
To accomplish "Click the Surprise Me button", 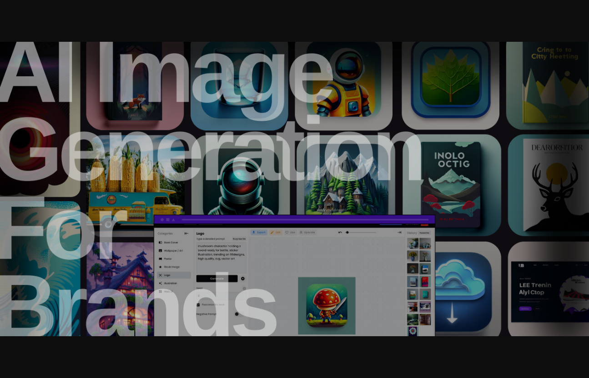I will click(239, 239).
